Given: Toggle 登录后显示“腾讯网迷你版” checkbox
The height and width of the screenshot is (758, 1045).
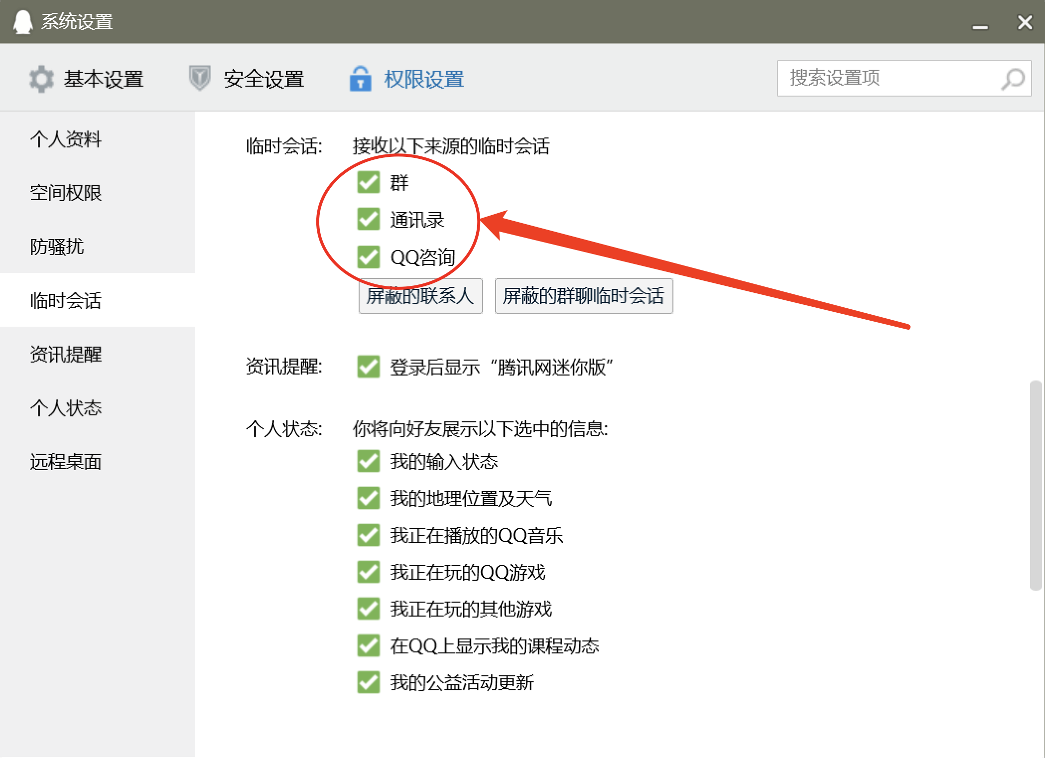Looking at the screenshot, I should point(369,367).
